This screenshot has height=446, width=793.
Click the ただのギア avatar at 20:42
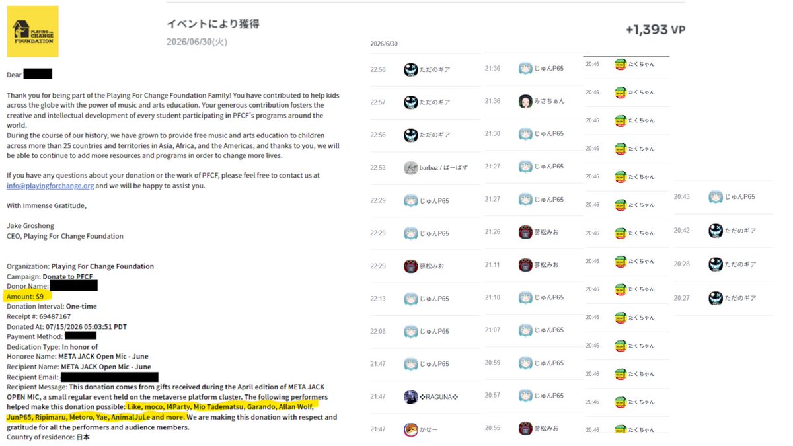click(716, 231)
